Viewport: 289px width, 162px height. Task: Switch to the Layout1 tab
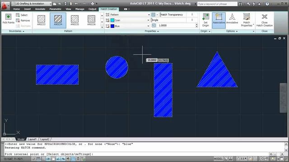pyautogui.click(x=32, y=139)
